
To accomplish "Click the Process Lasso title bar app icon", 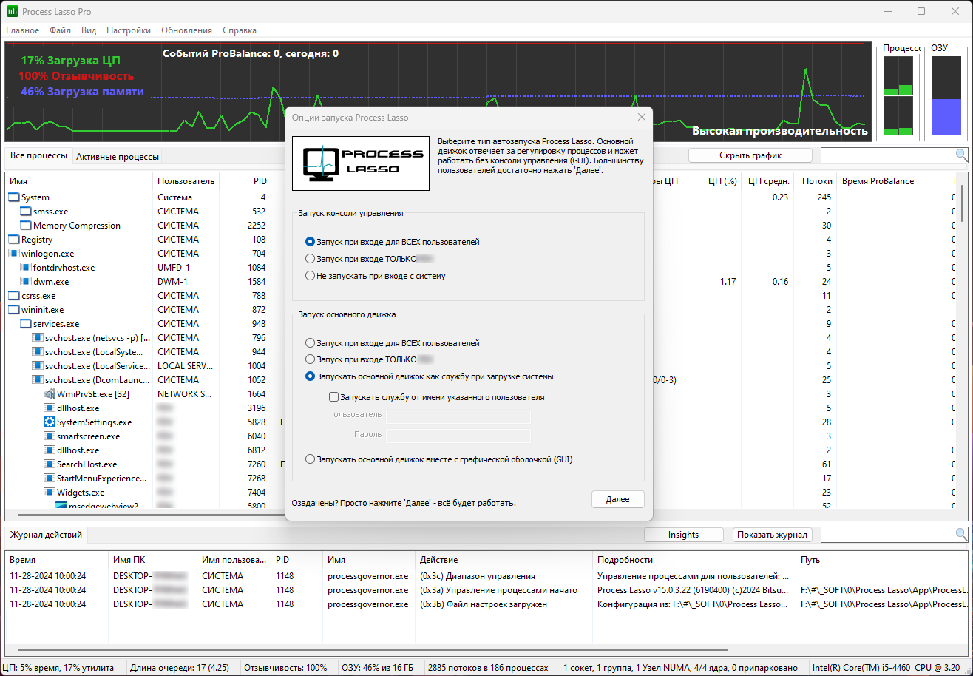I will click(x=12, y=12).
